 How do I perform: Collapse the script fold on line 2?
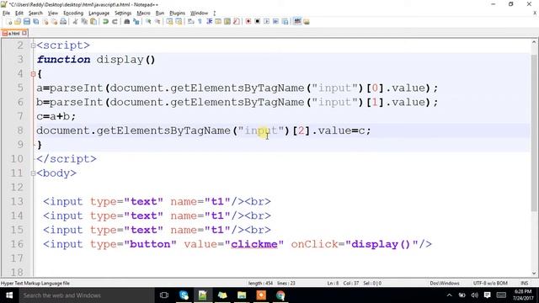click(33, 45)
